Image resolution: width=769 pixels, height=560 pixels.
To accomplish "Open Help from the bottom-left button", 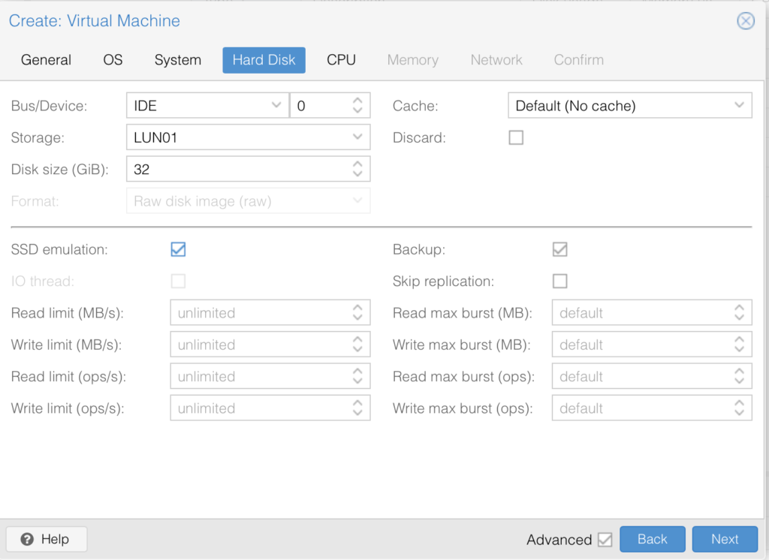I will pos(46,539).
